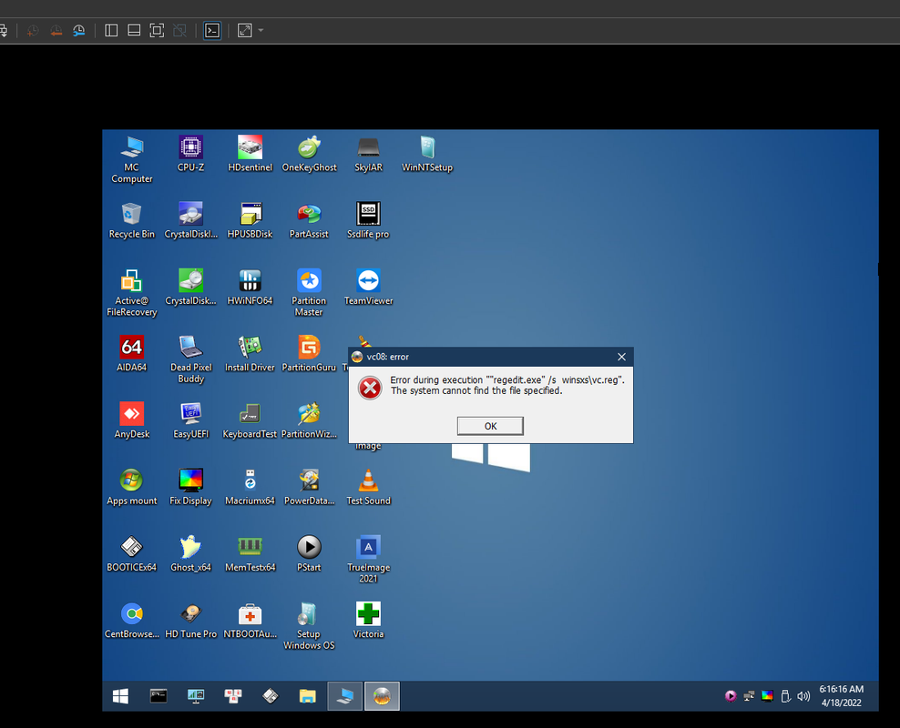Open the Apps mount icon
Viewport: 900px width, 728px height.
(131, 487)
